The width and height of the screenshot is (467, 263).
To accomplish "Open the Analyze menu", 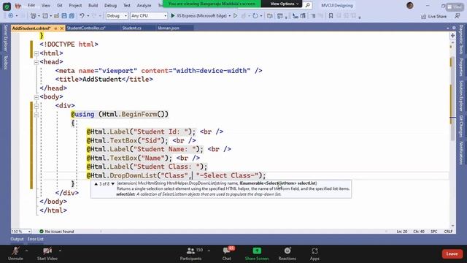I will (144, 5).
